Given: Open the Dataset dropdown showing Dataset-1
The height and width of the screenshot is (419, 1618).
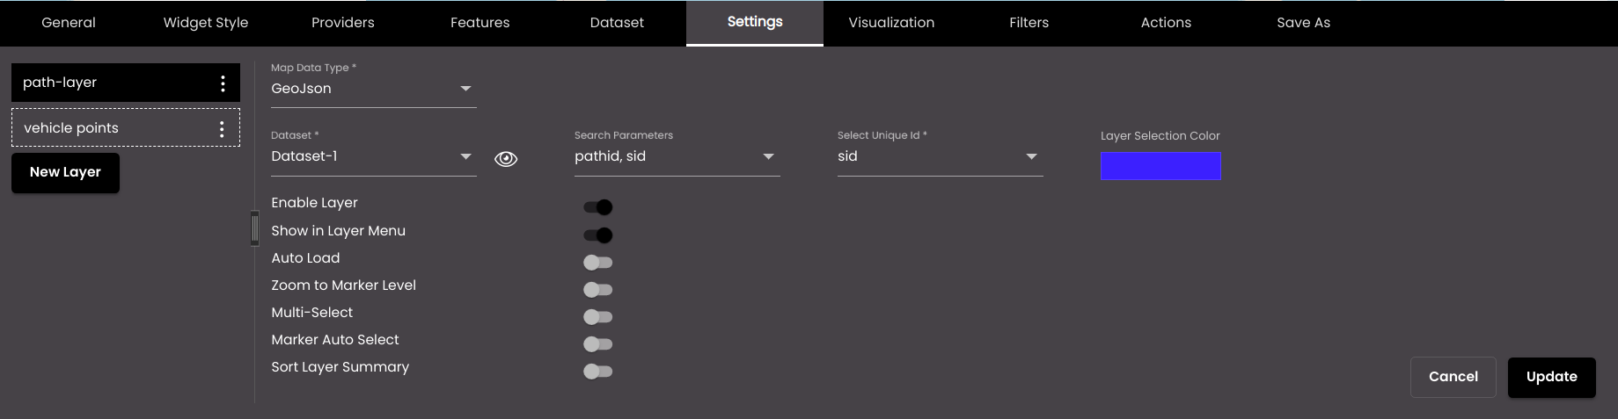Looking at the screenshot, I should (x=374, y=156).
